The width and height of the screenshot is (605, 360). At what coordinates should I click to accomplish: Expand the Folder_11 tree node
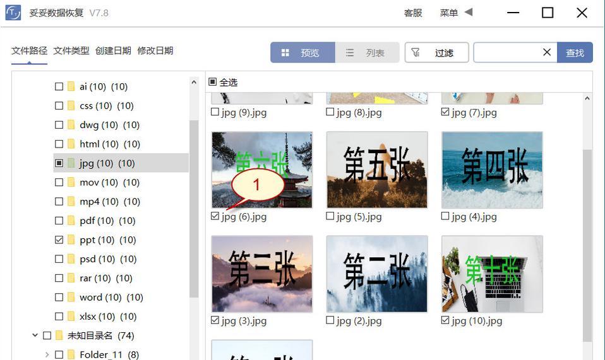click(x=47, y=354)
